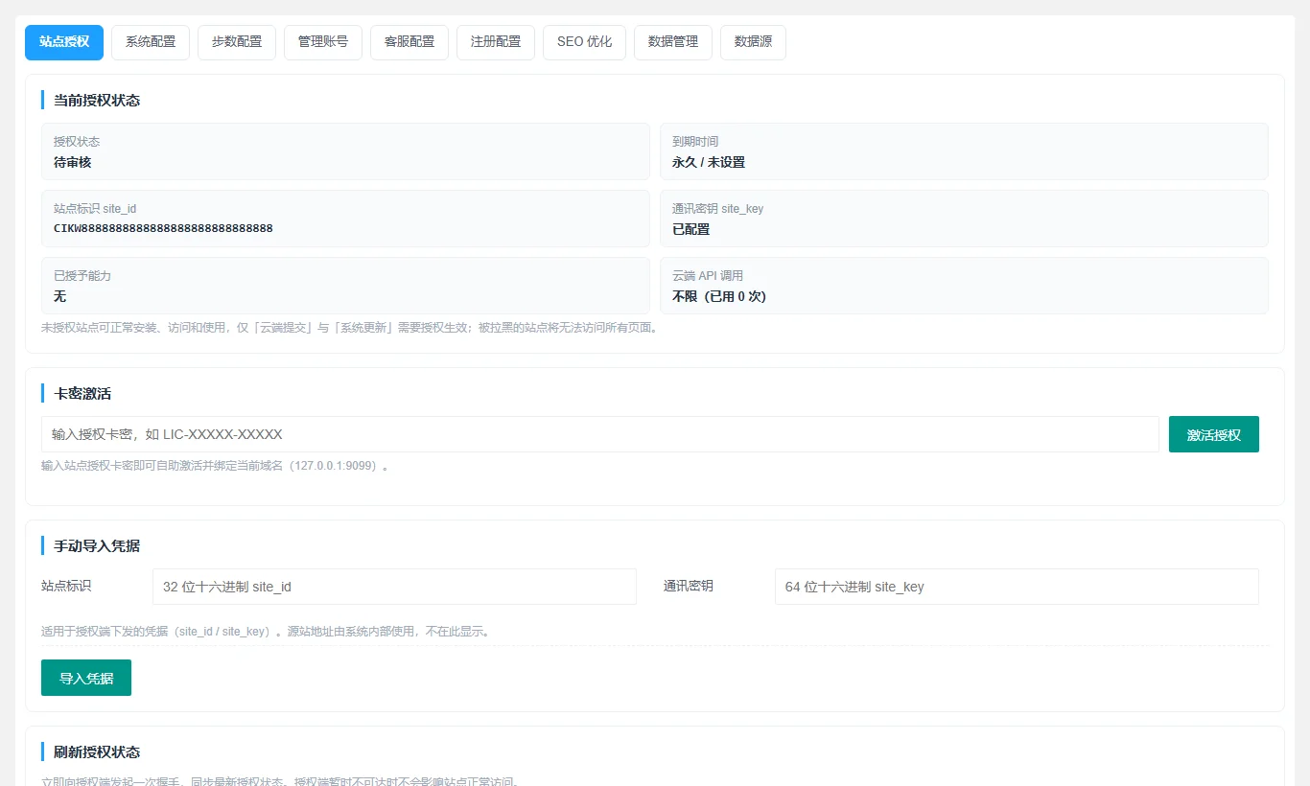
Task: Click the 云端 API 调用 field label
Action: point(708,276)
